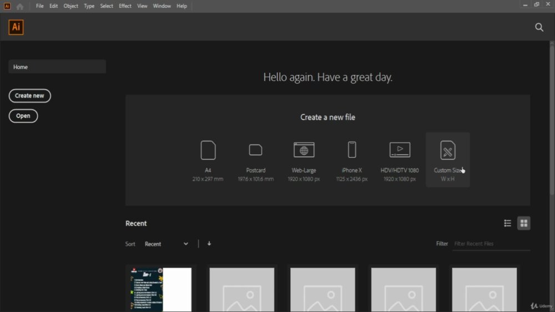Image resolution: width=555 pixels, height=312 pixels.
Task: Click the 210 x 297 mm size text
Action: pyautogui.click(x=208, y=179)
